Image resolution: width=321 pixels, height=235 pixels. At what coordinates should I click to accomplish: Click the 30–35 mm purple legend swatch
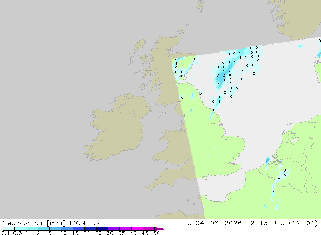[x=114, y=229]
